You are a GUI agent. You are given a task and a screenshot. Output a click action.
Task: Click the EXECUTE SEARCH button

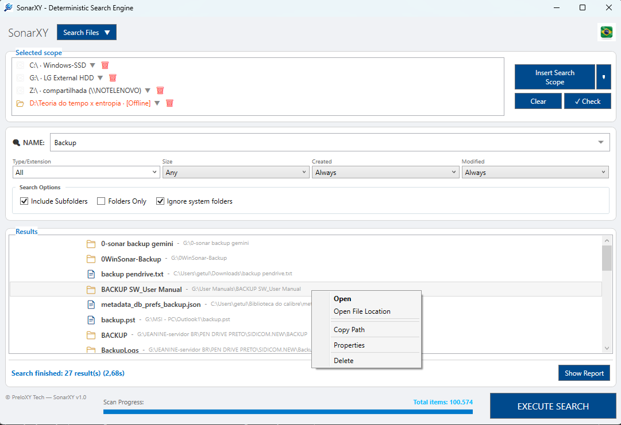point(553,406)
